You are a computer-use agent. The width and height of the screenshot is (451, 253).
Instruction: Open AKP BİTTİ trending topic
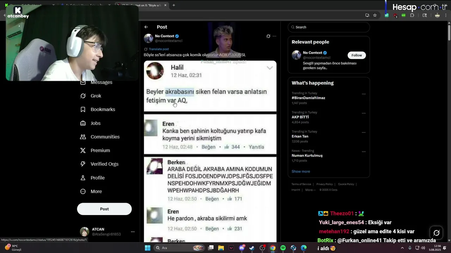pyautogui.click(x=300, y=117)
